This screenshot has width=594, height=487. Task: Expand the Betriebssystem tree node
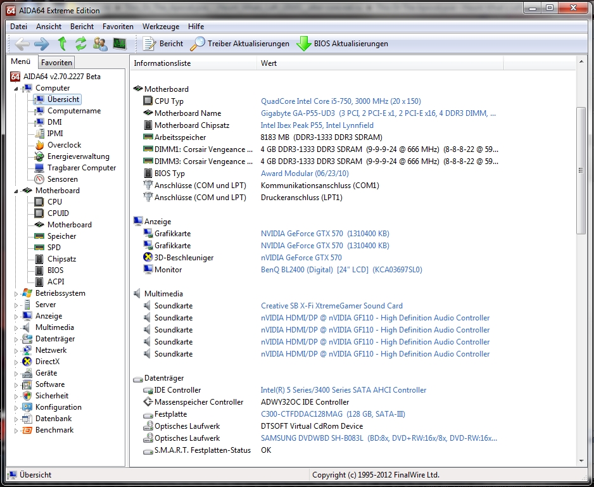pos(16,294)
